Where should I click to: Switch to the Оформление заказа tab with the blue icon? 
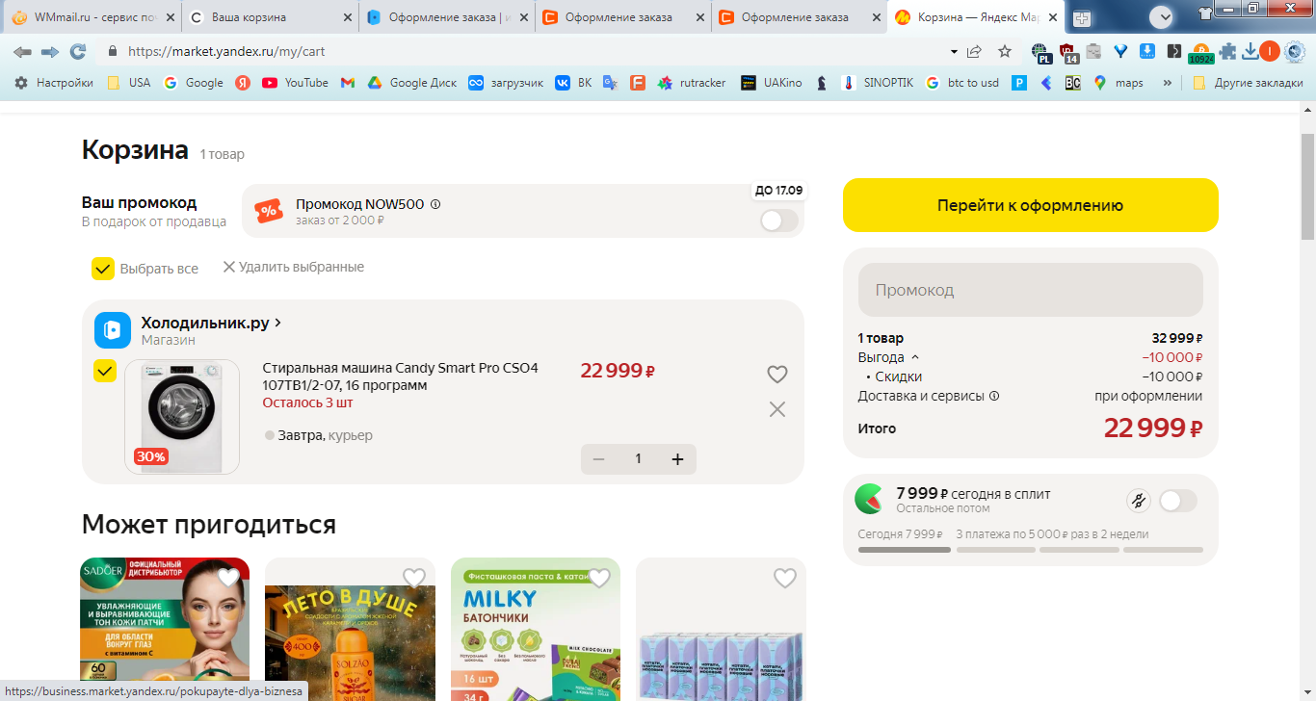(446, 16)
